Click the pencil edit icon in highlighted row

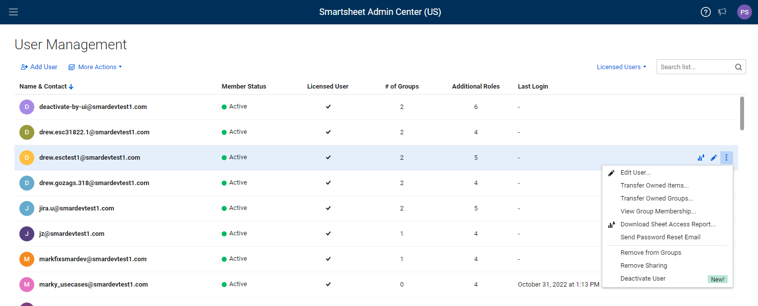(x=714, y=158)
